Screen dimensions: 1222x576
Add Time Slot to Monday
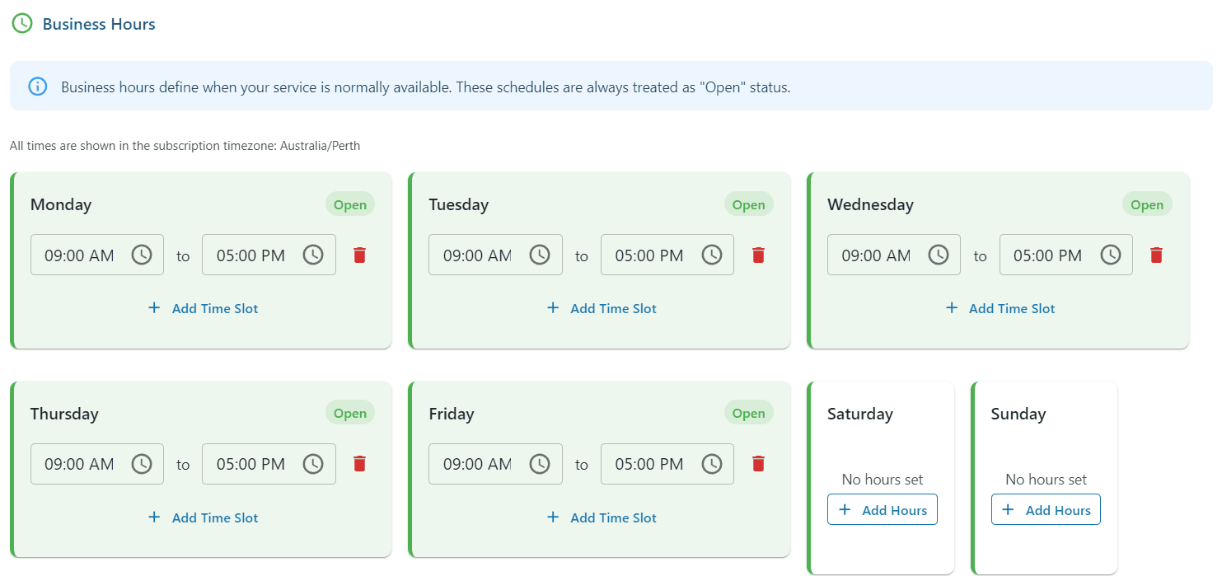(203, 308)
